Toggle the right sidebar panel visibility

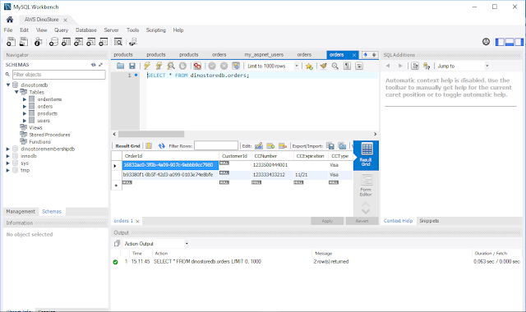pyautogui.click(x=519, y=42)
